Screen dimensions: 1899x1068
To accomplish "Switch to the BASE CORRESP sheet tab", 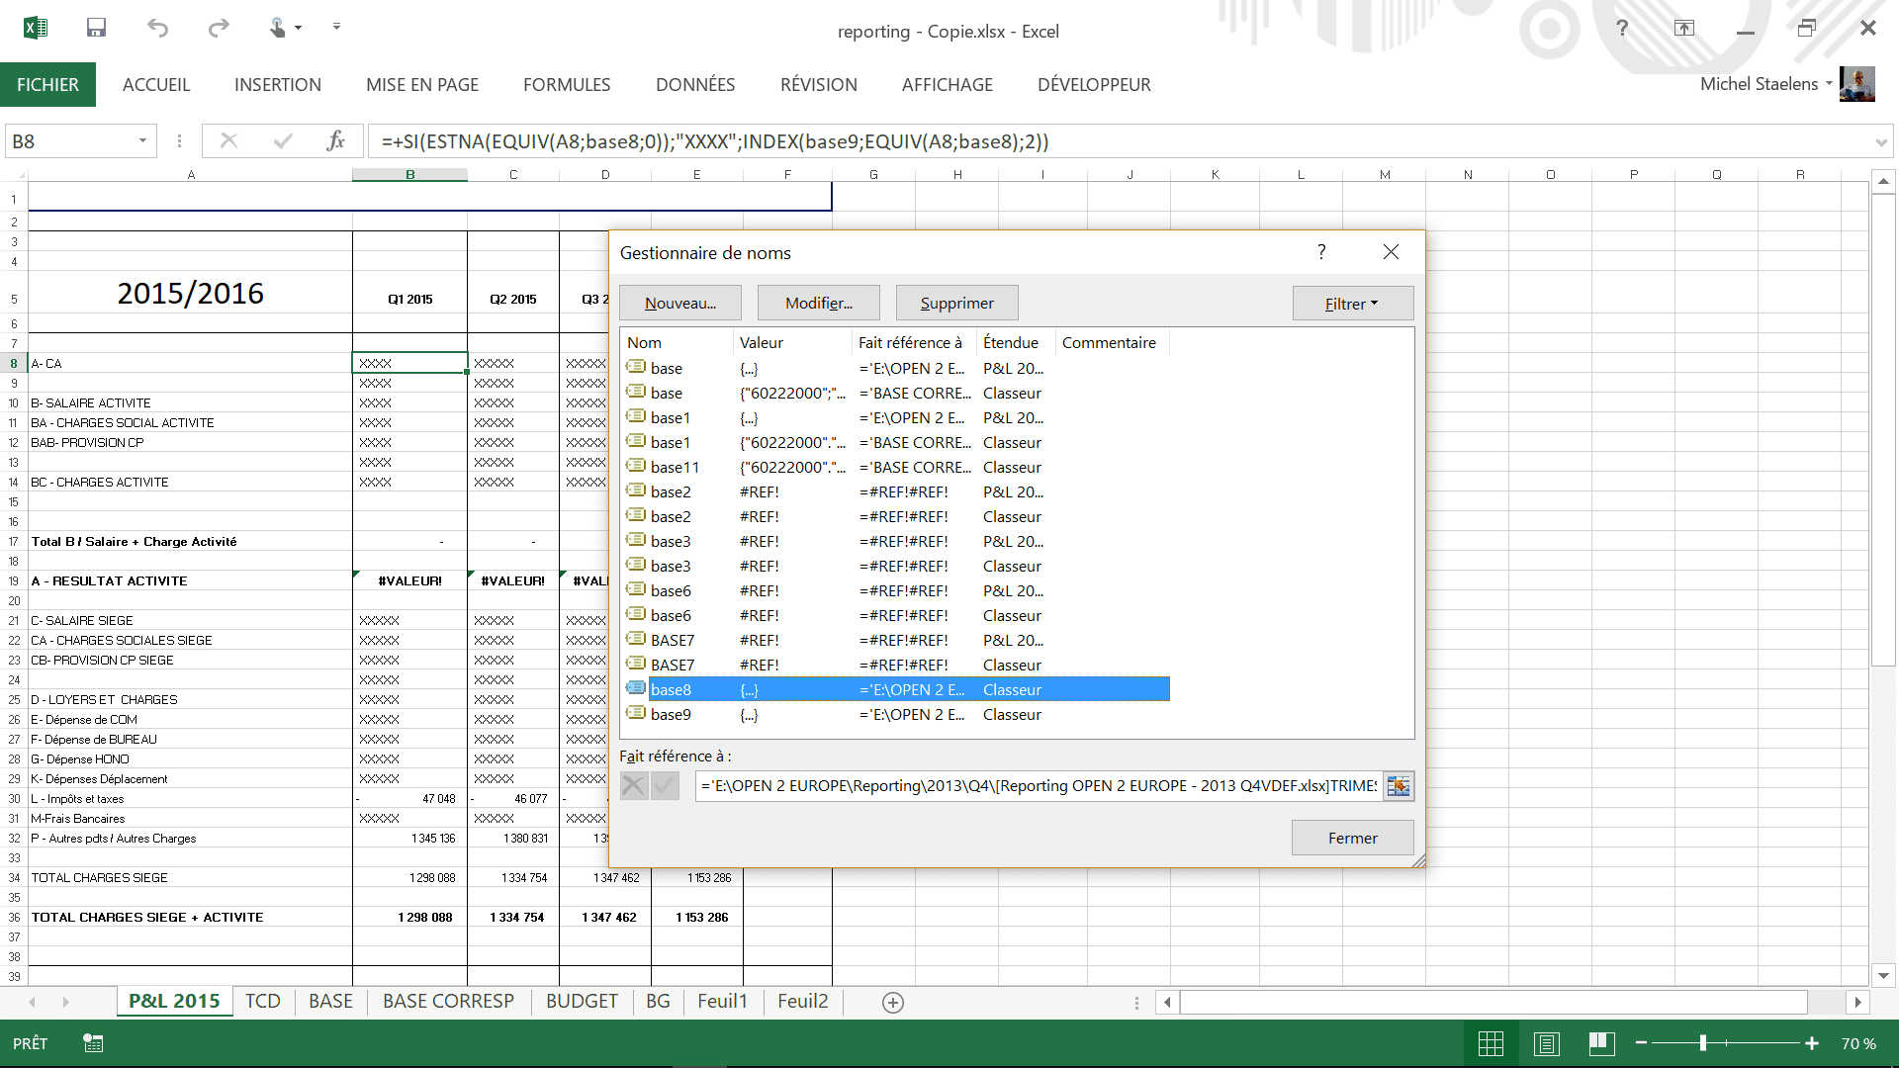I will coord(448,1001).
